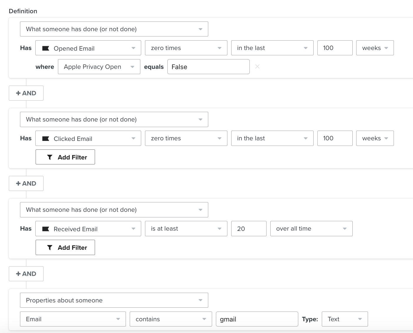413x333 pixels.
Task: Select the '100' weeks input for Opened Email
Action: pyautogui.click(x=335, y=48)
